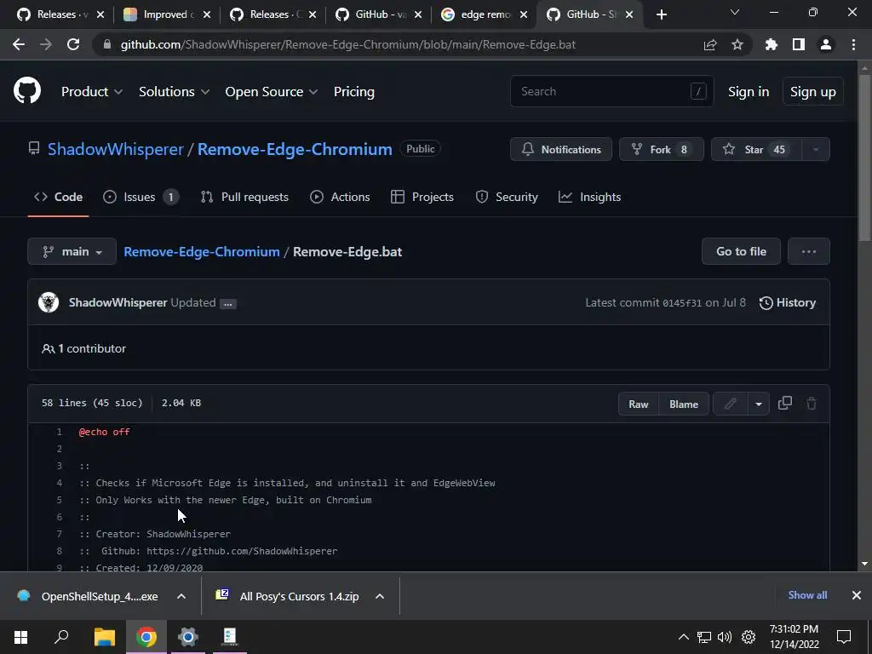Star the repository
Screen dimensions: 872x654
click(757, 149)
